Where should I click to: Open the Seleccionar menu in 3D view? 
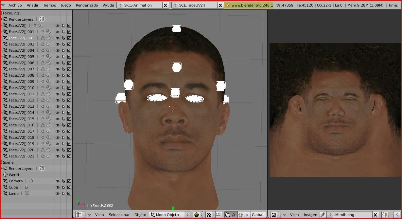click(x=119, y=215)
